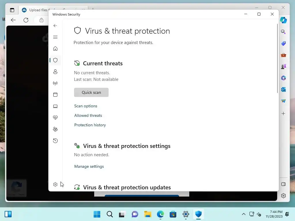Open File Explorer from taskbar
295x221 pixels.
(148, 214)
